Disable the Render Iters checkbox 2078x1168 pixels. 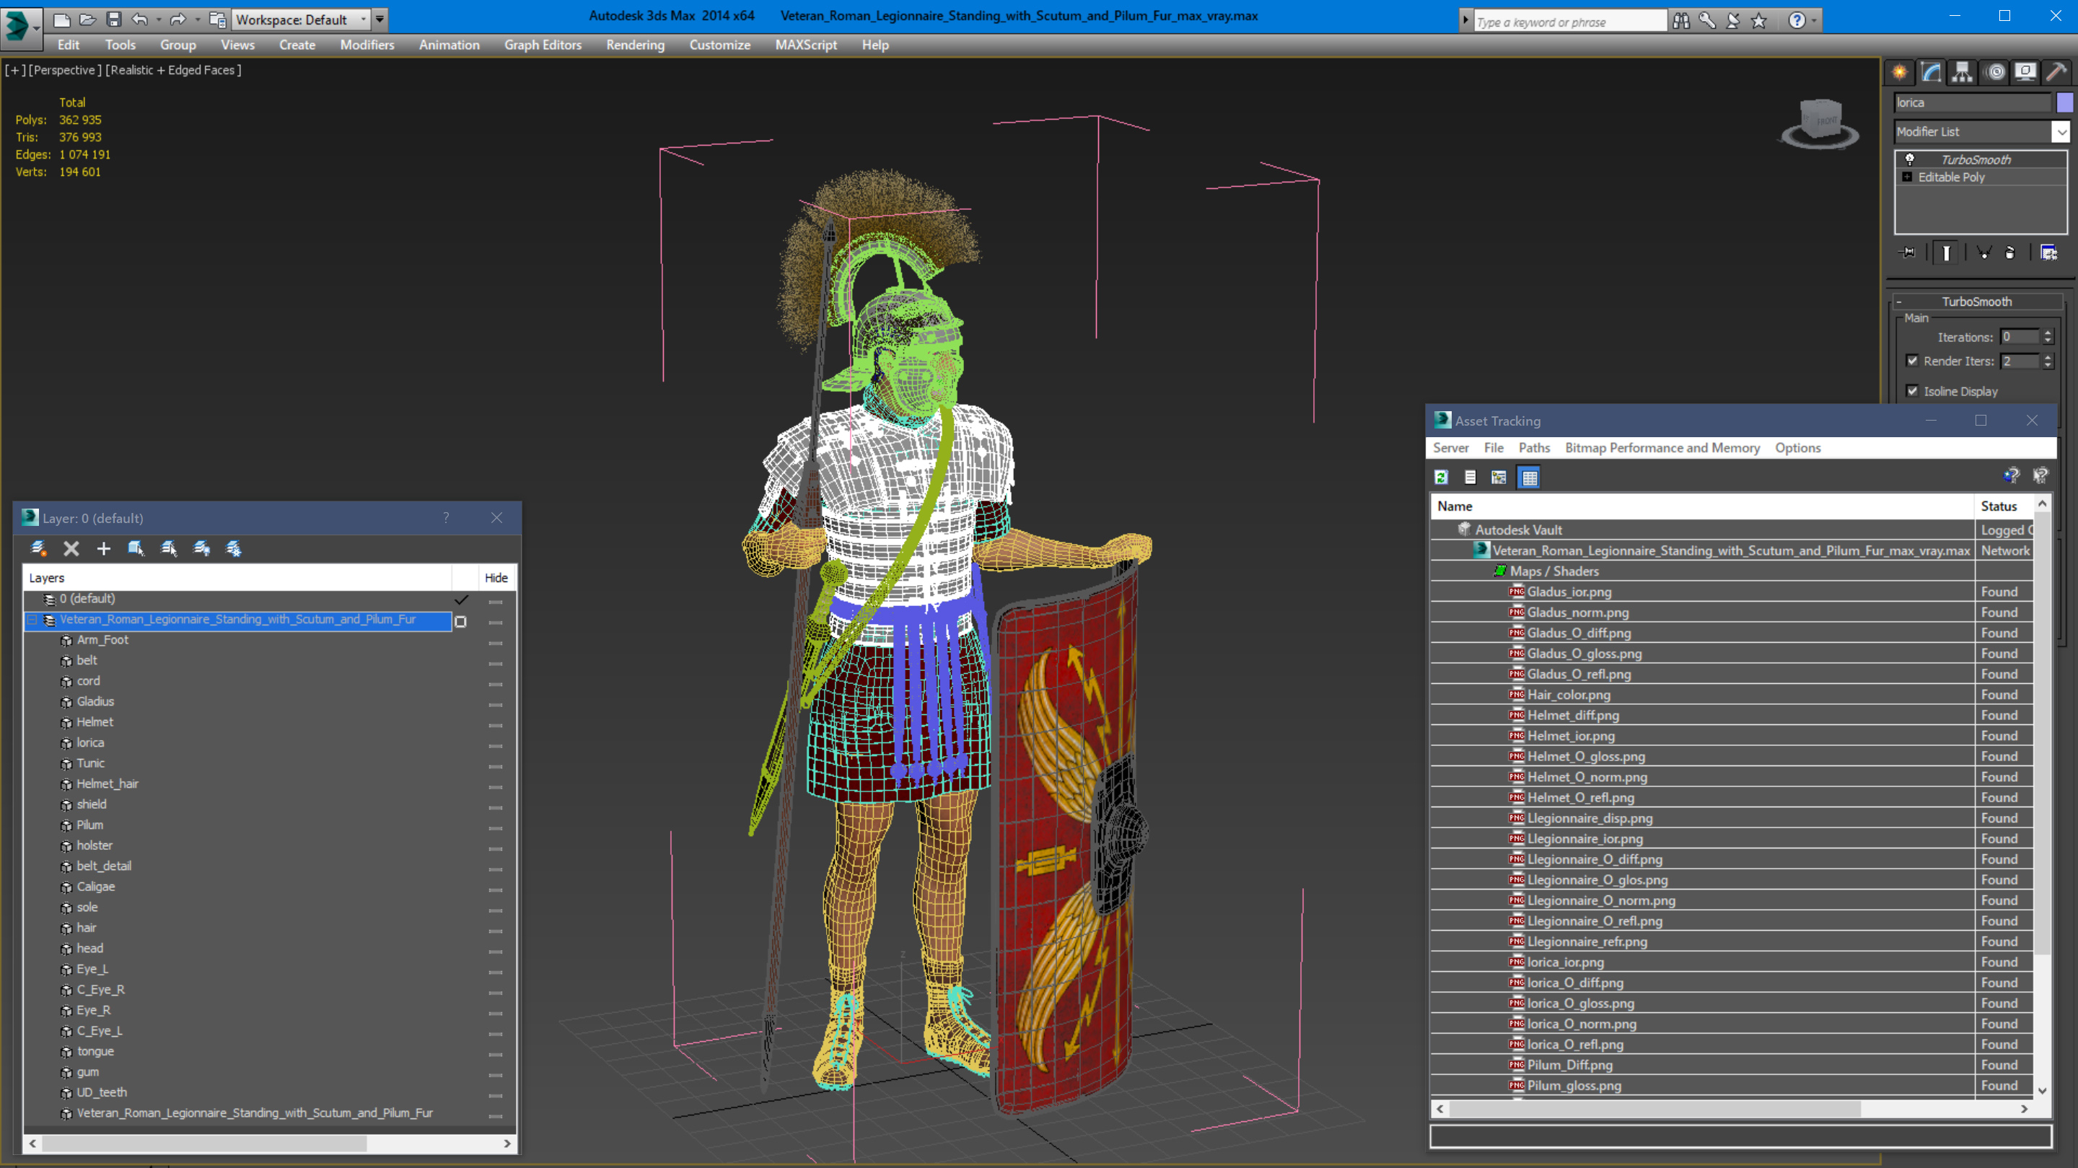[1912, 361]
